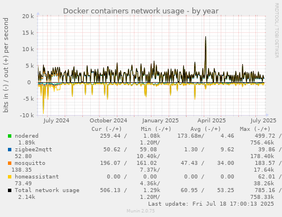Screen dimensions: 282x217
Task: Select the nodered legend label
Action: (27, 136)
